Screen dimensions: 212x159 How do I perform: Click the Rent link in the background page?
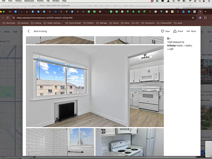7,32
